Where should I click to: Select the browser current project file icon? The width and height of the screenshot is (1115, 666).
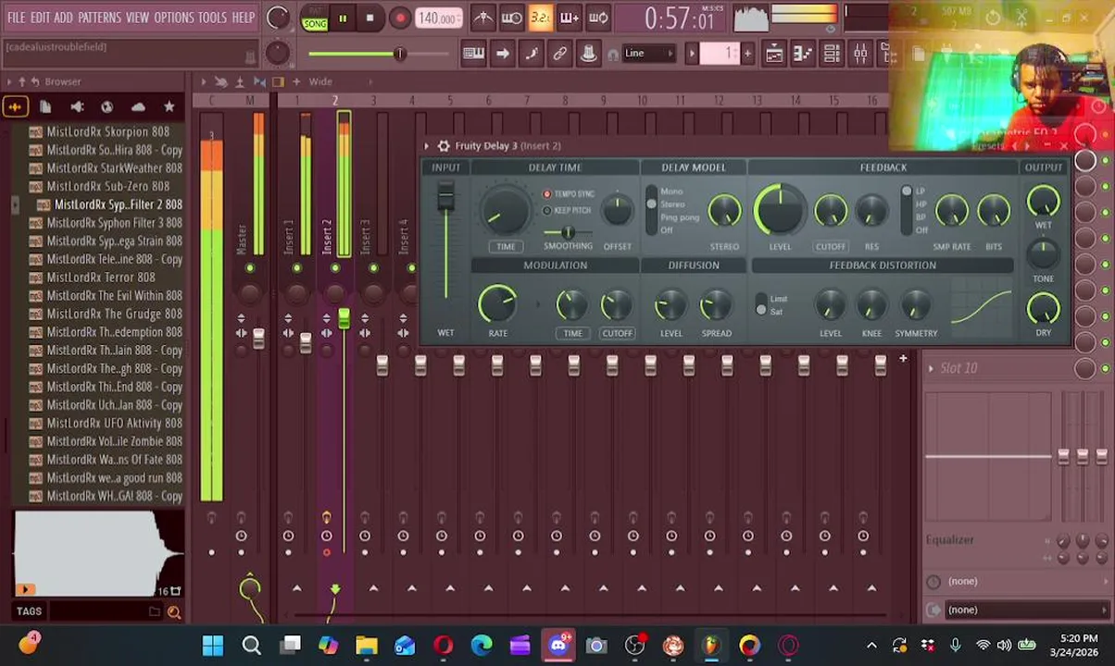coord(45,107)
